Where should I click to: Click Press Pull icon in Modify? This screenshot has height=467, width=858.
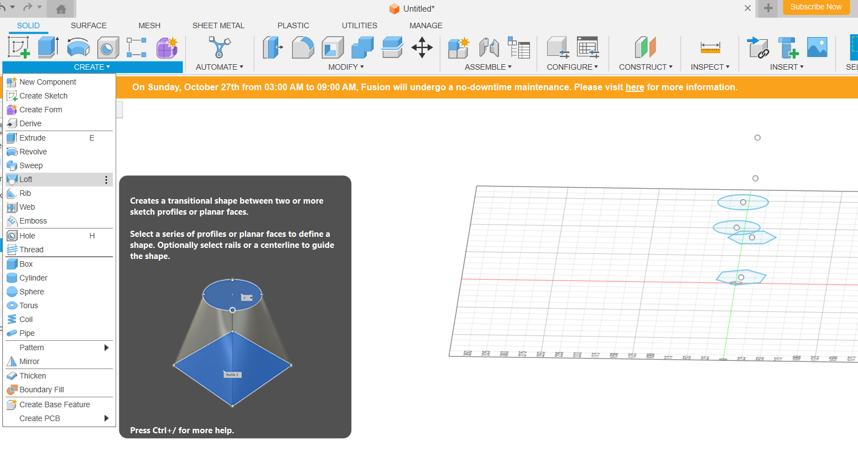273,48
